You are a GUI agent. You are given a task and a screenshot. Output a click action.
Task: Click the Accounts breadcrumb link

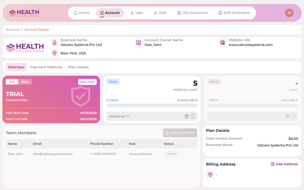click(x=13, y=29)
